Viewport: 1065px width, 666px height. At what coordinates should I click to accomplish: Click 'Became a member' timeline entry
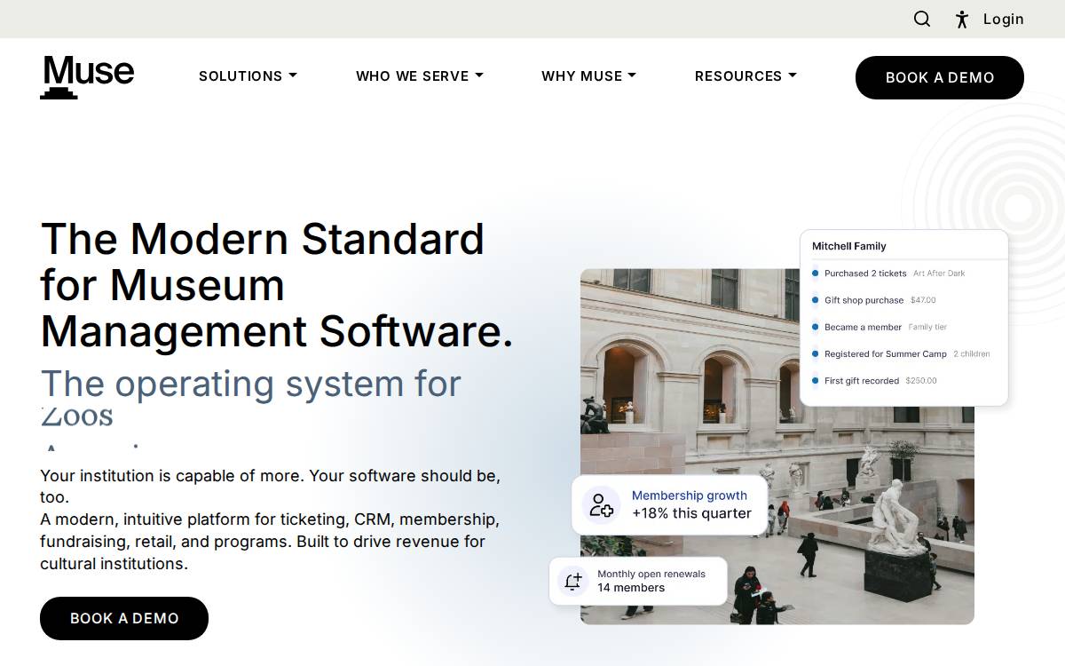863,327
